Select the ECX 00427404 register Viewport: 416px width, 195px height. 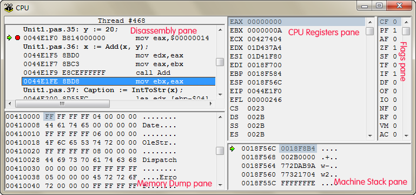click(256, 39)
